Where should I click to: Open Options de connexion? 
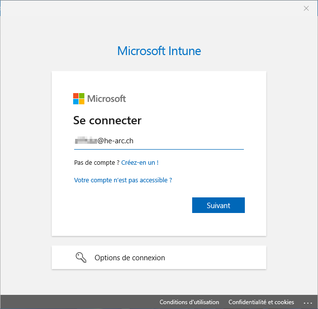159,257
